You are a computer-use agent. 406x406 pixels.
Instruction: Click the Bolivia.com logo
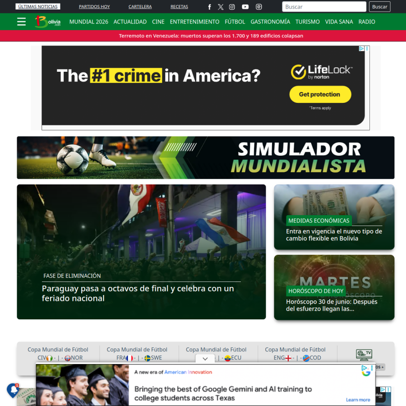point(48,22)
